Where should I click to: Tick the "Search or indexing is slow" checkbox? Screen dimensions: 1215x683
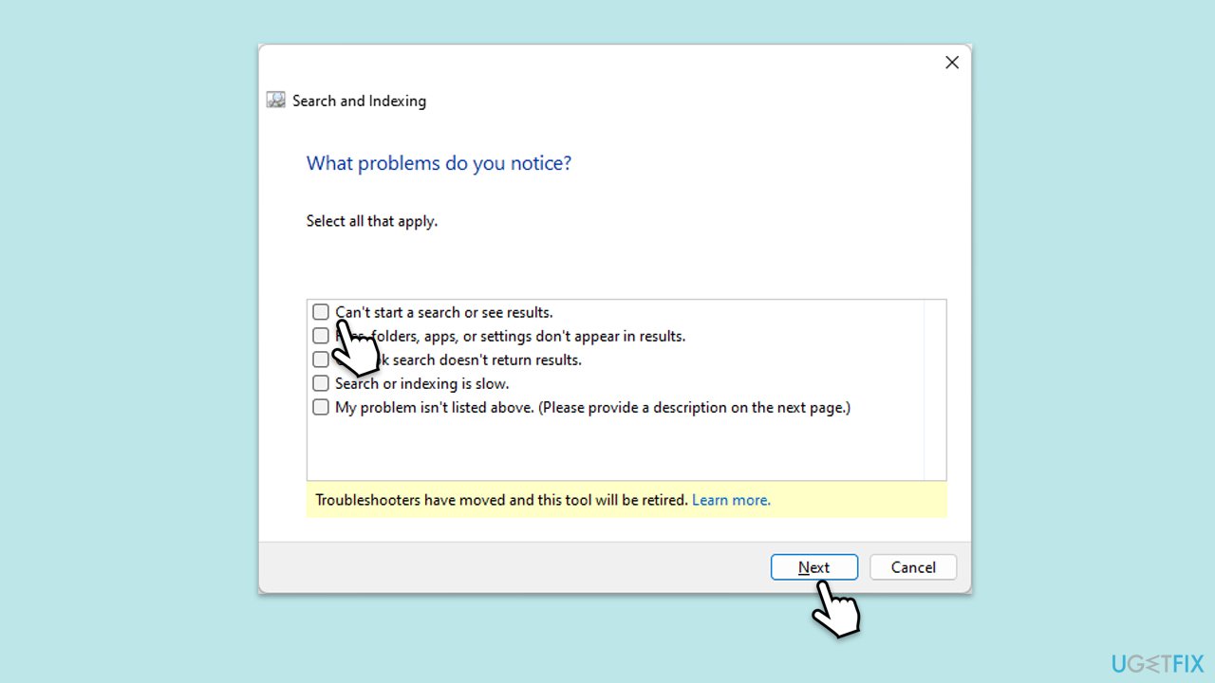(x=321, y=383)
